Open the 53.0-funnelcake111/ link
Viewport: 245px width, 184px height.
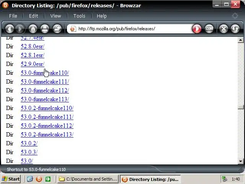[x=45, y=82]
